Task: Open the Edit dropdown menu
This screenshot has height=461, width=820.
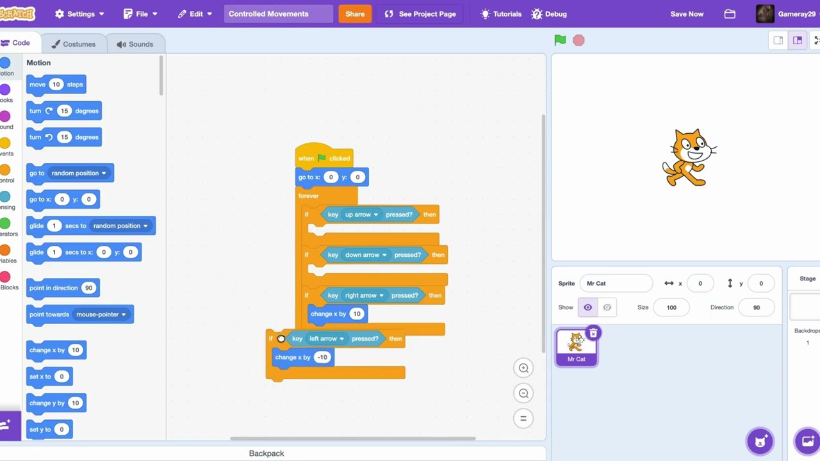Action: pos(195,13)
